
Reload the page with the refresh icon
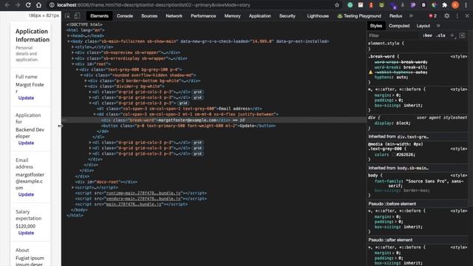click(x=28, y=5)
